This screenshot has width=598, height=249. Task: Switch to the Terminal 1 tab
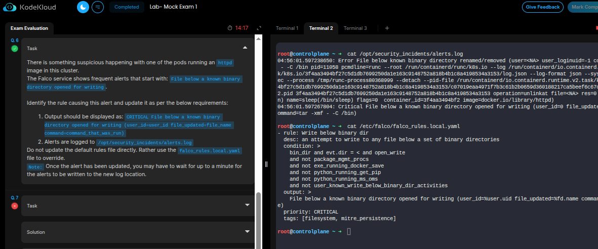(x=287, y=28)
